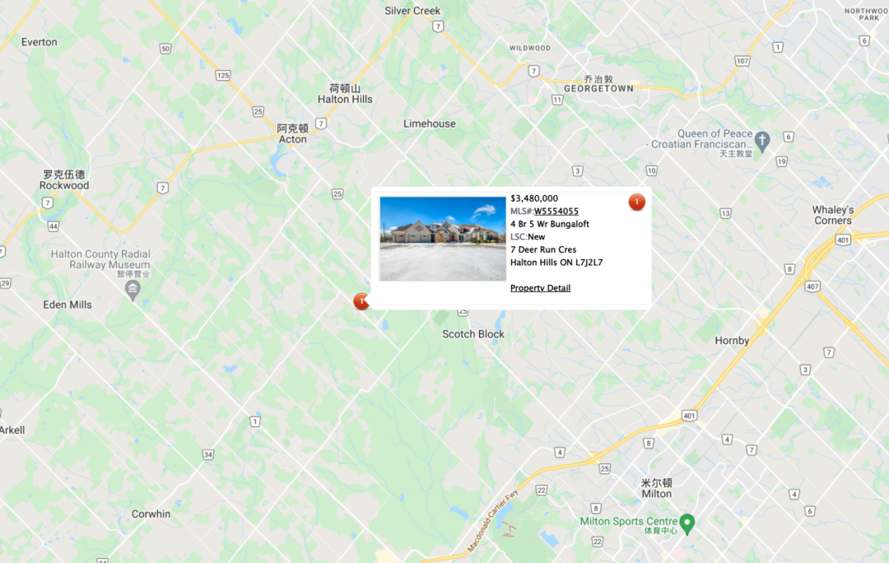Click the red property marker on the map

361,301
